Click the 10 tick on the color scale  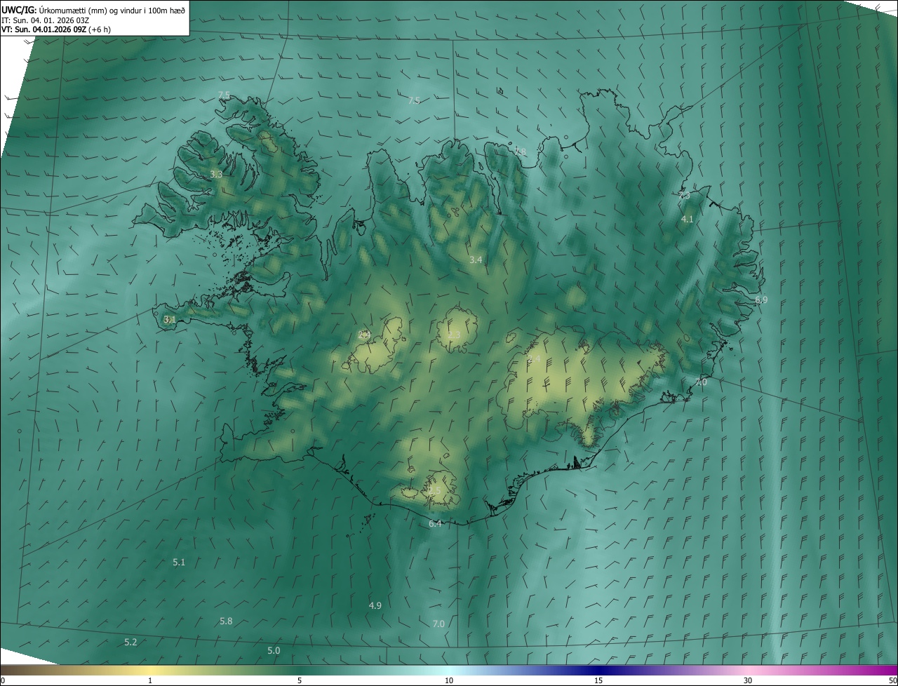[449, 680]
